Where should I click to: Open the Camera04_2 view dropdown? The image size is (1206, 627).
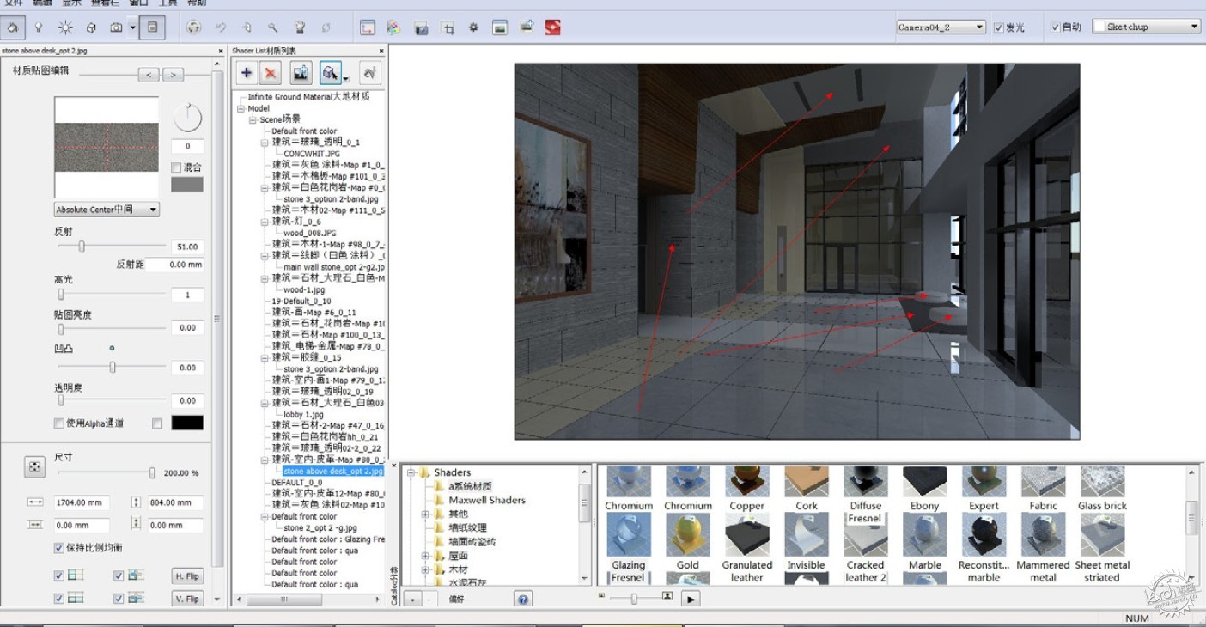[x=941, y=27]
